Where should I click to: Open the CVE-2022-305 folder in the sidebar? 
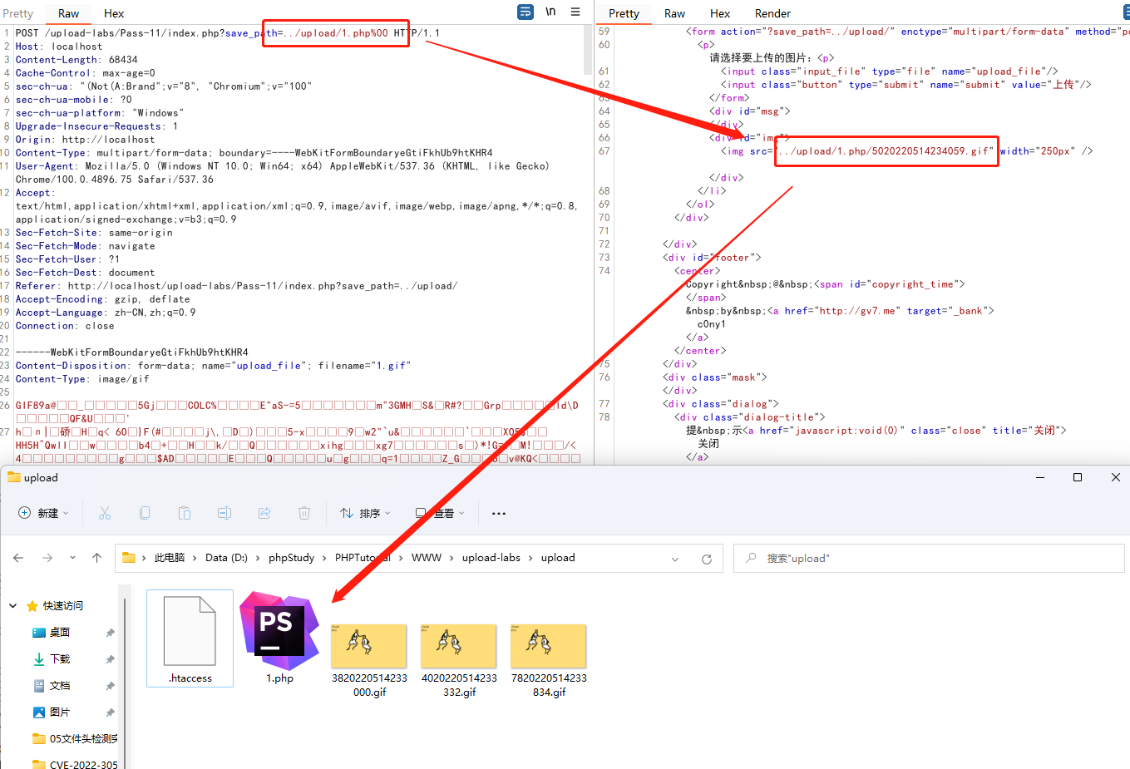coord(75,764)
